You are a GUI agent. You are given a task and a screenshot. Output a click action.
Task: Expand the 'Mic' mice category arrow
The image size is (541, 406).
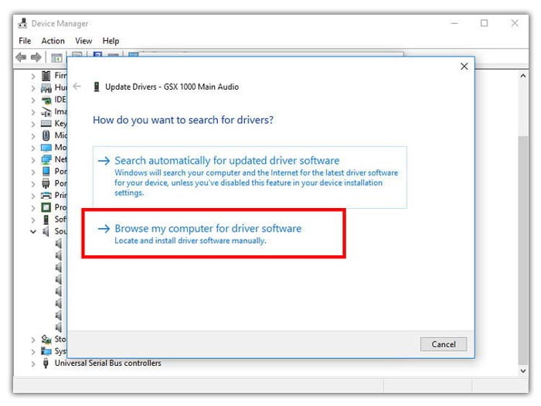[x=33, y=136]
